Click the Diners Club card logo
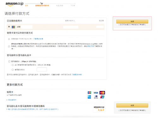Viewport: 158px width, 118px height. [96, 97]
